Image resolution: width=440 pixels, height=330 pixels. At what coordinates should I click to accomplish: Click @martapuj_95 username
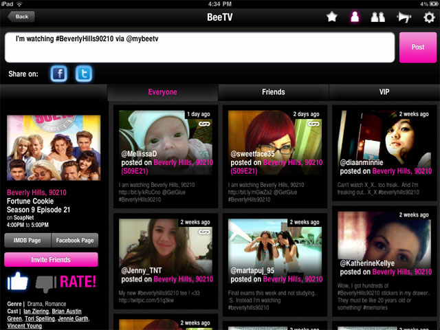[x=252, y=270]
